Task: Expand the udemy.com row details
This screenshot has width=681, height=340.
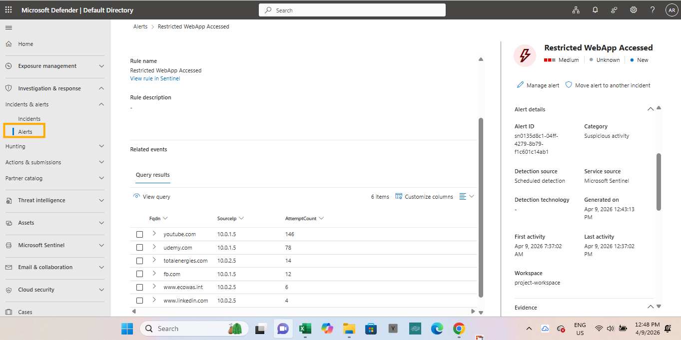Action: (154, 247)
